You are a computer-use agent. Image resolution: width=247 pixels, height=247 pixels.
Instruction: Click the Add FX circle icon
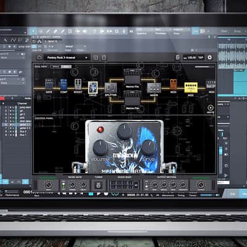tap(211, 107)
